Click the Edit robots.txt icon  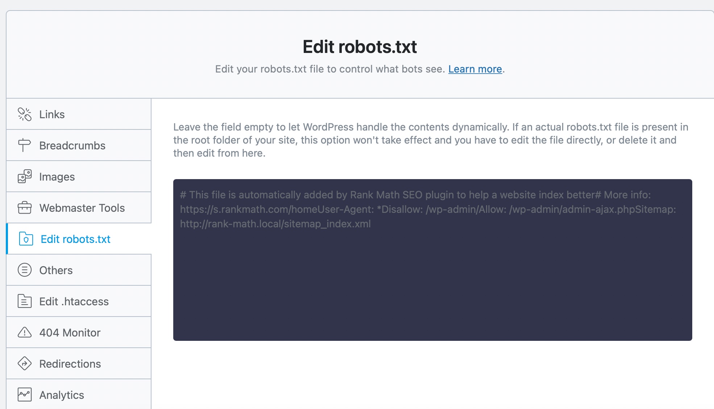[x=26, y=239]
